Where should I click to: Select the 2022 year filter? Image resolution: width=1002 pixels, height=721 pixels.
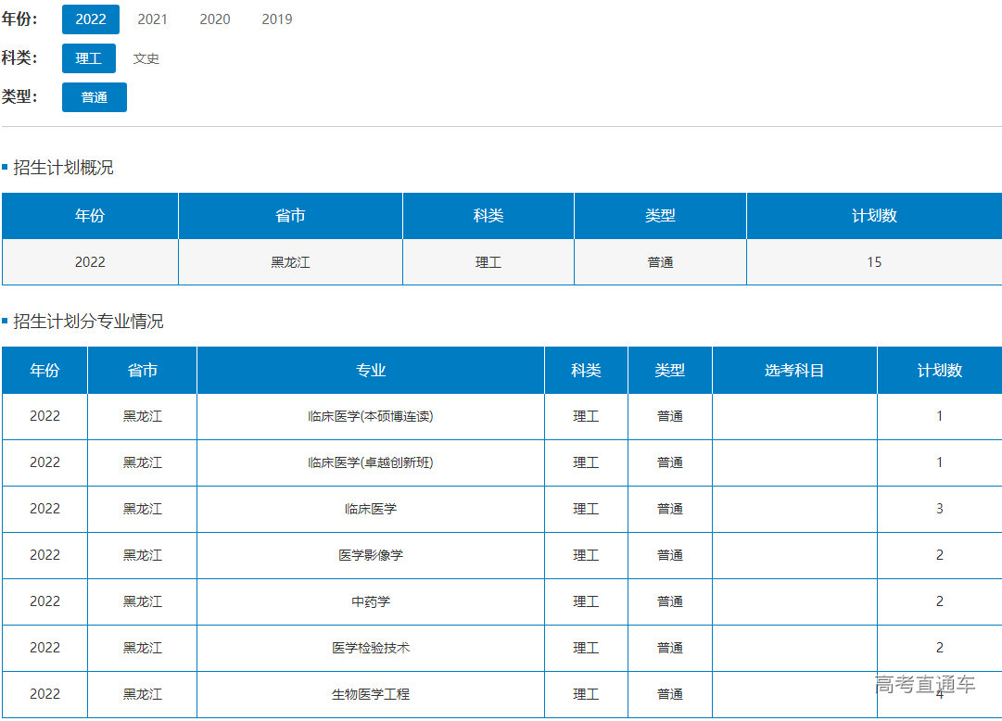point(91,19)
